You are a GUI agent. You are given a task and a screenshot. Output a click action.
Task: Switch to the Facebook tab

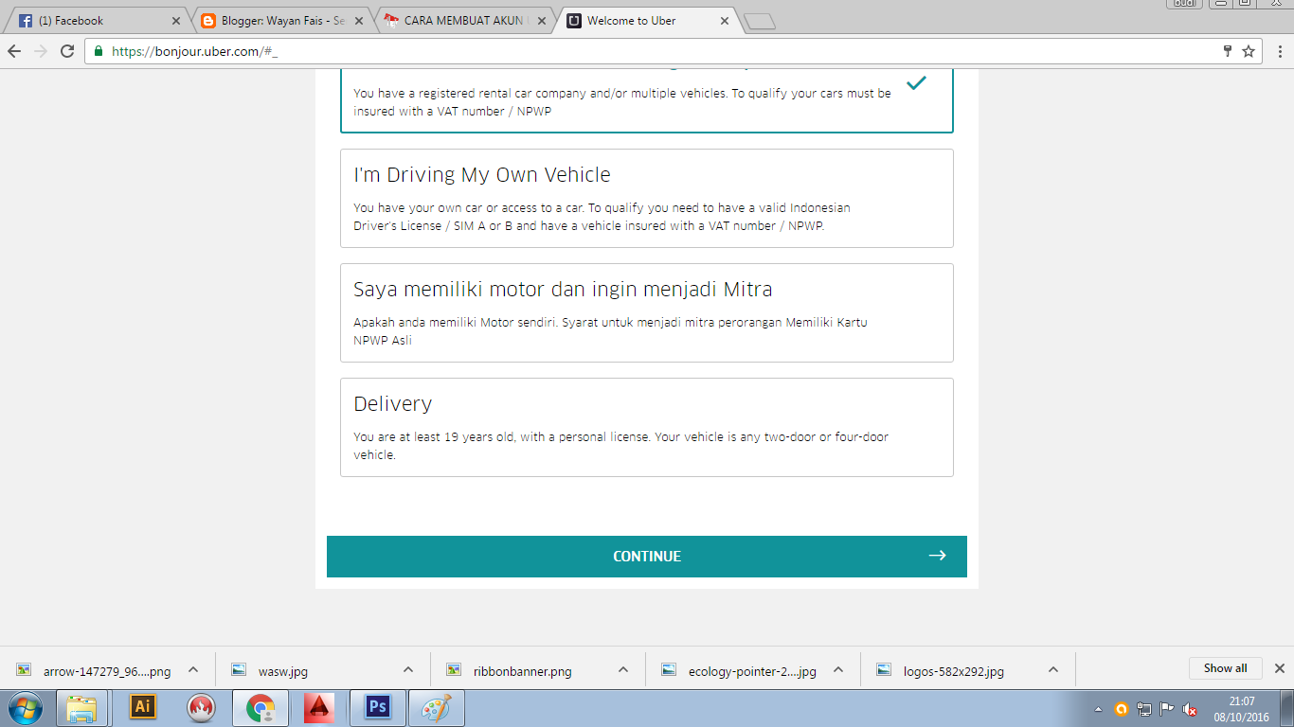tap(95, 20)
